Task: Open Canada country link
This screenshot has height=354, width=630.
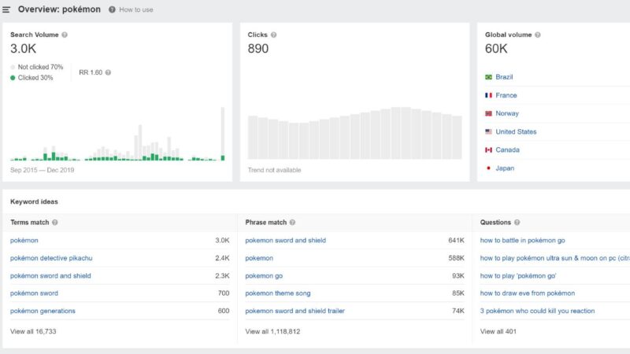Action: coord(507,149)
